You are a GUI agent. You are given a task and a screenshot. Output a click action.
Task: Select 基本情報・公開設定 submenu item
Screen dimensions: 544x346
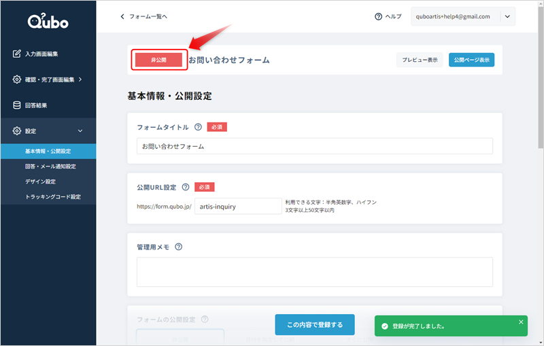[48, 151]
